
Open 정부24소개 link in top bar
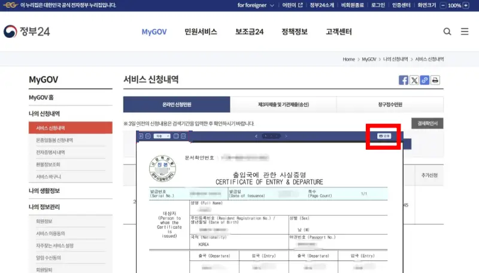click(x=322, y=5)
